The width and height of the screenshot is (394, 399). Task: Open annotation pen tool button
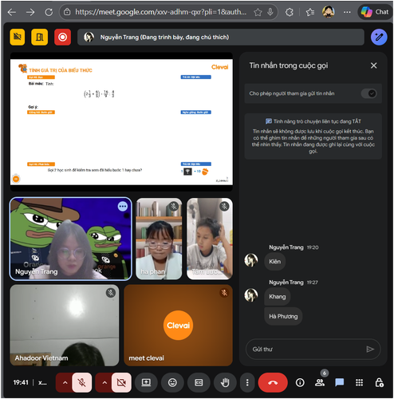(379, 37)
